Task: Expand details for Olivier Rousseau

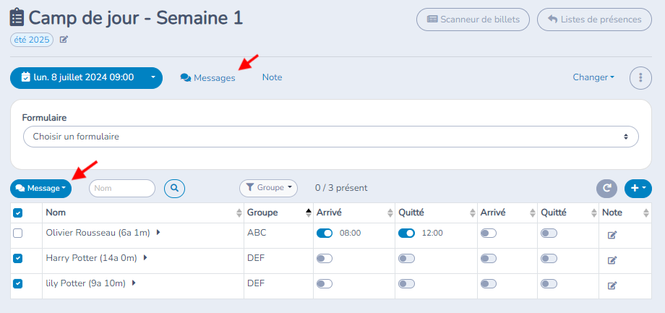Action: [158, 233]
